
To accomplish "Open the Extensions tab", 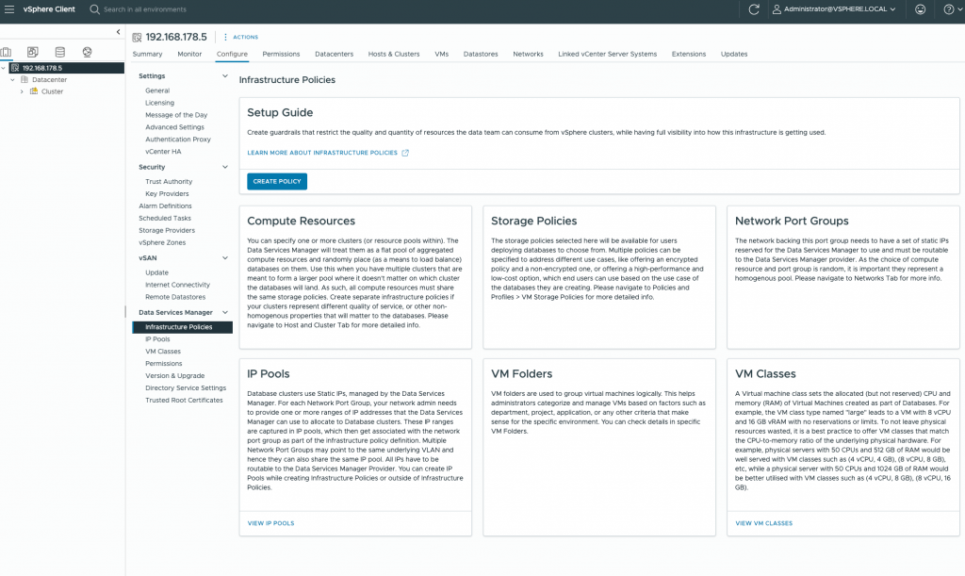I will pyautogui.click(x=689, y=54).
